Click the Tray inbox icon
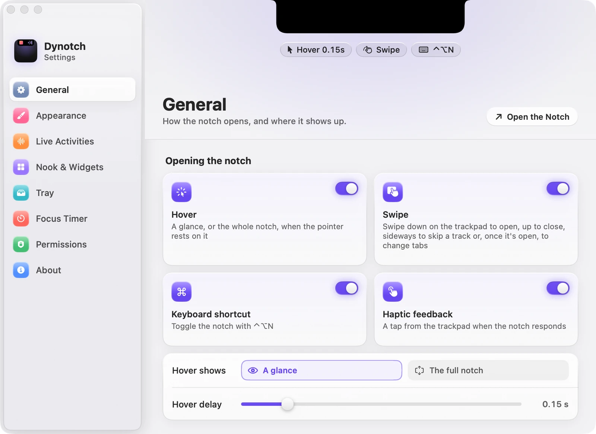This screenshot has height=434, width=596. click(x=21, y=193)
